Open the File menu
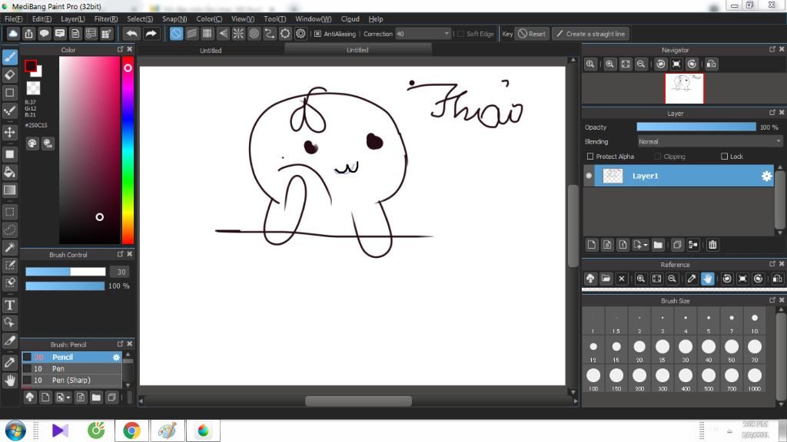787x442 pixels. [14, 19]
